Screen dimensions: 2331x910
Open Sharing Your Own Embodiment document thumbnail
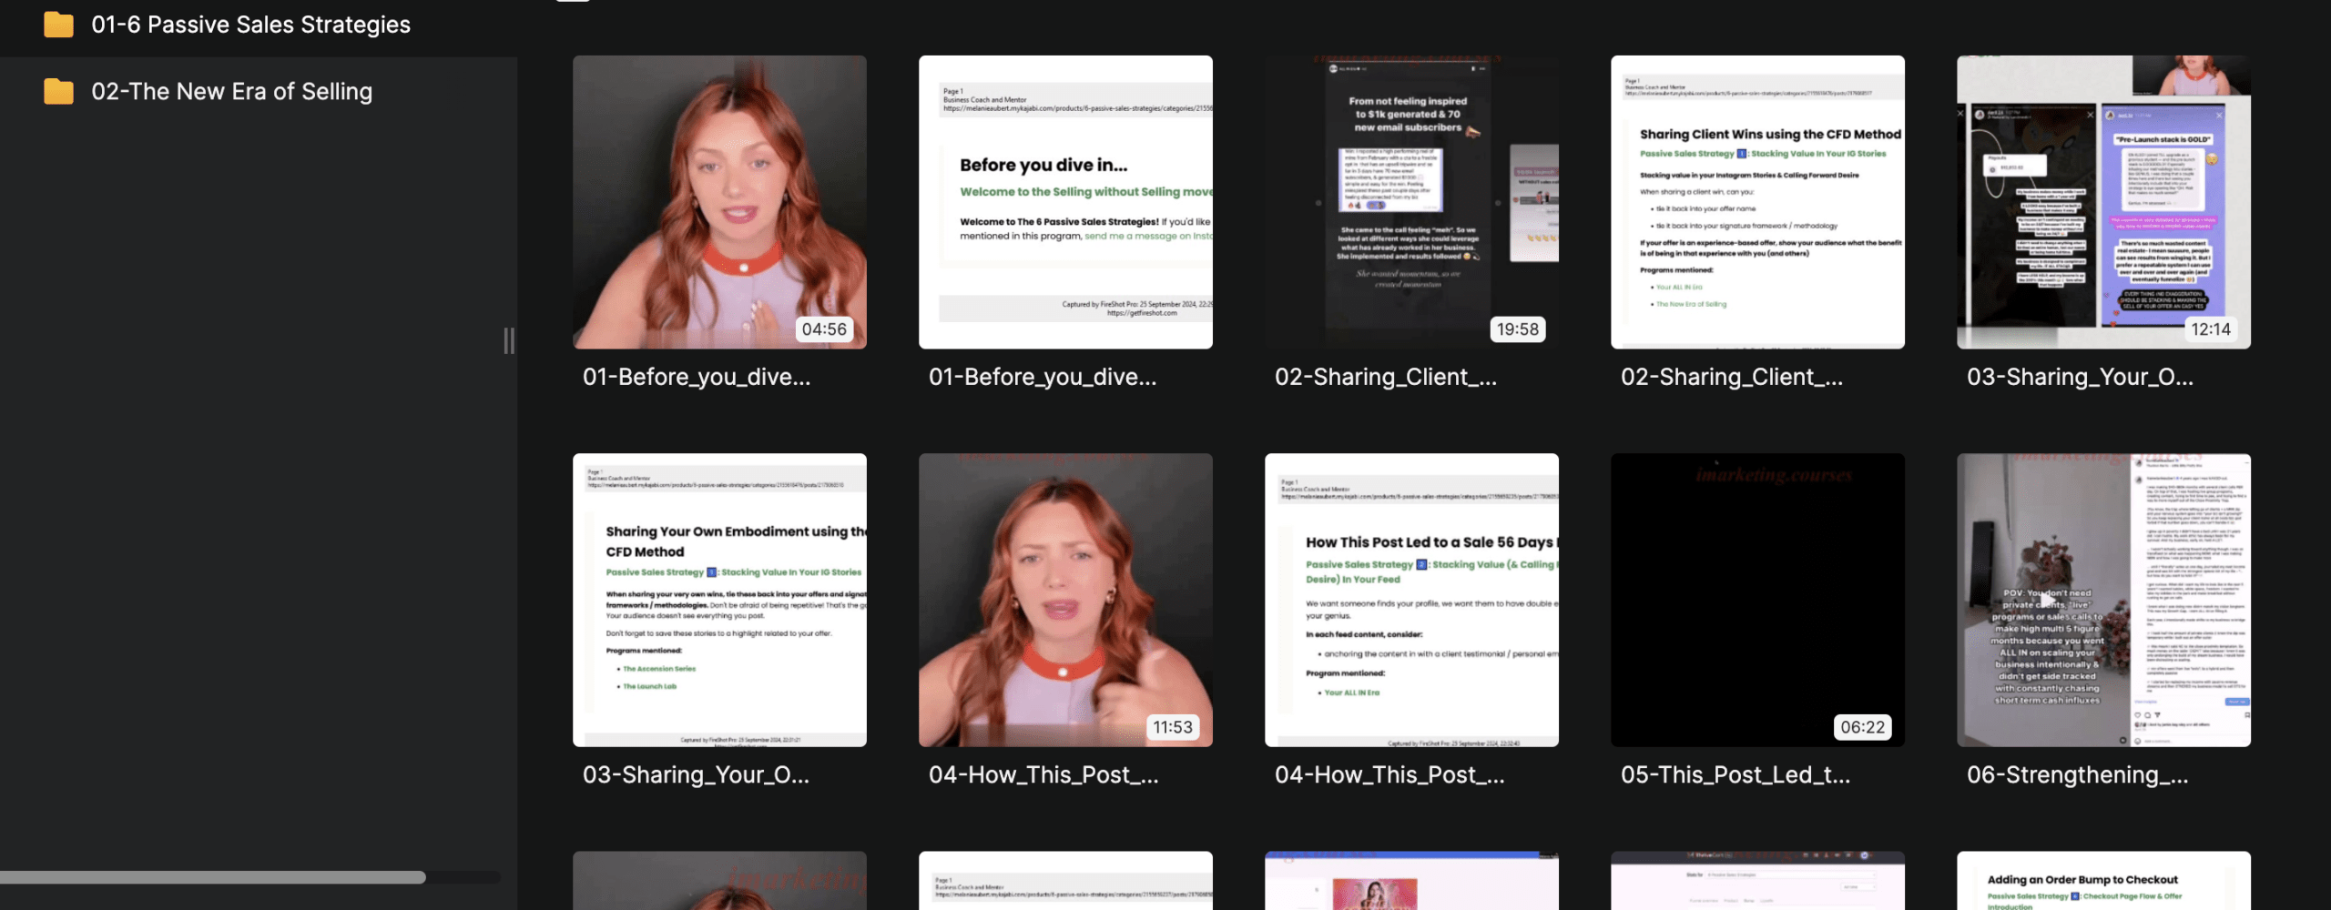point(718,599)
